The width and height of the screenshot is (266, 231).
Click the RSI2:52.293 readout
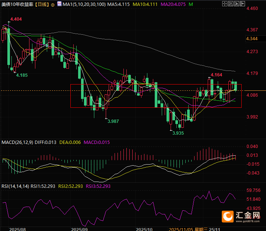coord(70,186)
